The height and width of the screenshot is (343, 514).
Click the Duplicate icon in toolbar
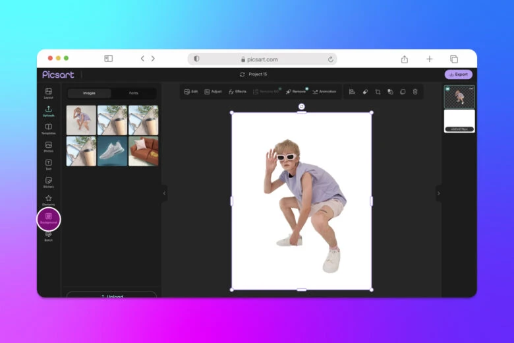[403, 92]
